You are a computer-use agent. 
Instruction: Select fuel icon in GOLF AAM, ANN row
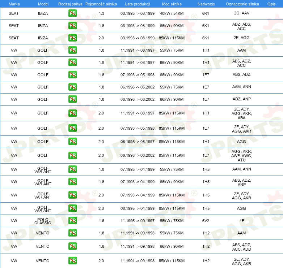[x=72, y=87]
